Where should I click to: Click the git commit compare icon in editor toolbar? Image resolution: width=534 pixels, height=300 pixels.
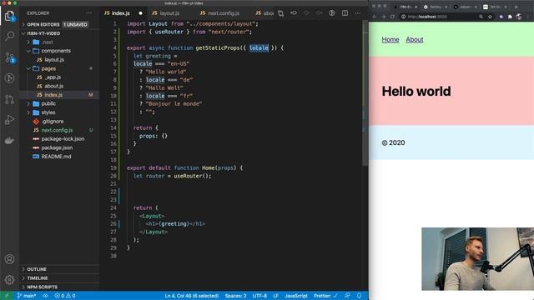tap(294, 13)
